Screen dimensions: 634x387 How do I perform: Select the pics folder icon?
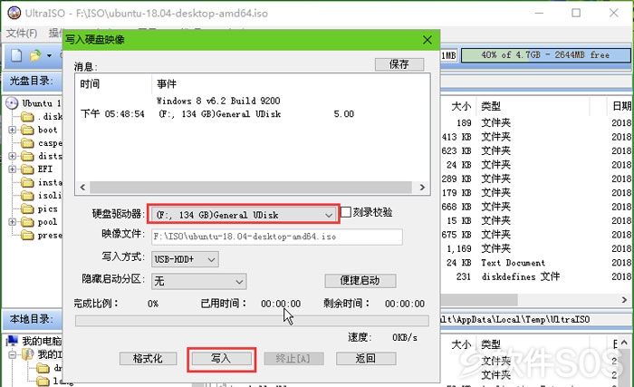27,208
